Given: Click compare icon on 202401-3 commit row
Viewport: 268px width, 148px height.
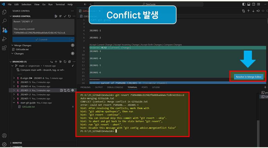Looking at the screenshot, I should 65,90.
